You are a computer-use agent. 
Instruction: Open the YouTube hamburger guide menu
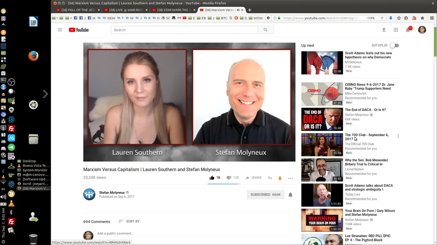click(x=60, y=30)
